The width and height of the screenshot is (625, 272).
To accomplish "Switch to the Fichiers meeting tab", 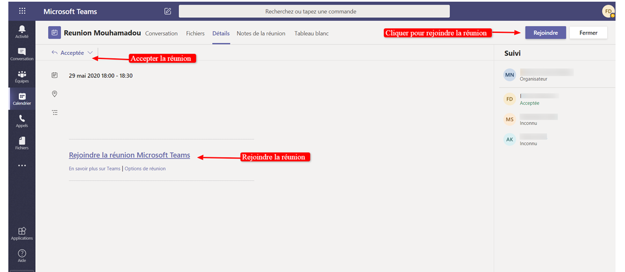I will [195, 33].
